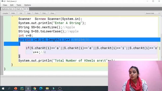162x91 pixels.
Task: Click the '//Apple' comment
Action: (x=69, y=27)
